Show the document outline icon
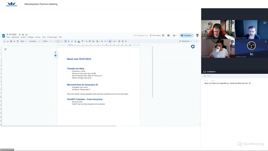 [5, 49]
